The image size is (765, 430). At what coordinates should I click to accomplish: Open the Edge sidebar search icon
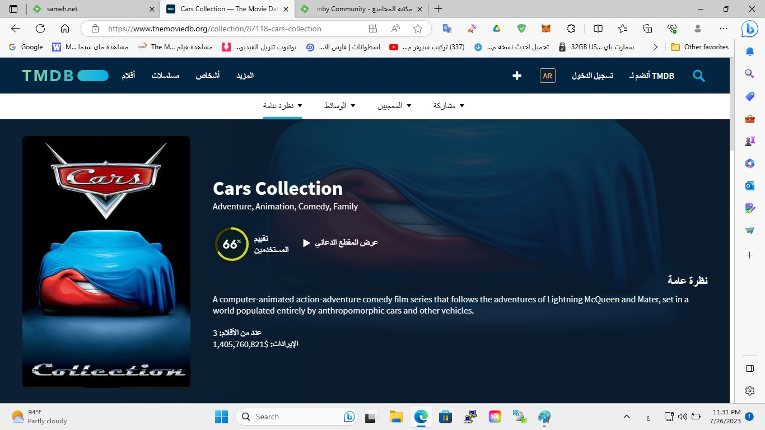[x=750, y=73]
